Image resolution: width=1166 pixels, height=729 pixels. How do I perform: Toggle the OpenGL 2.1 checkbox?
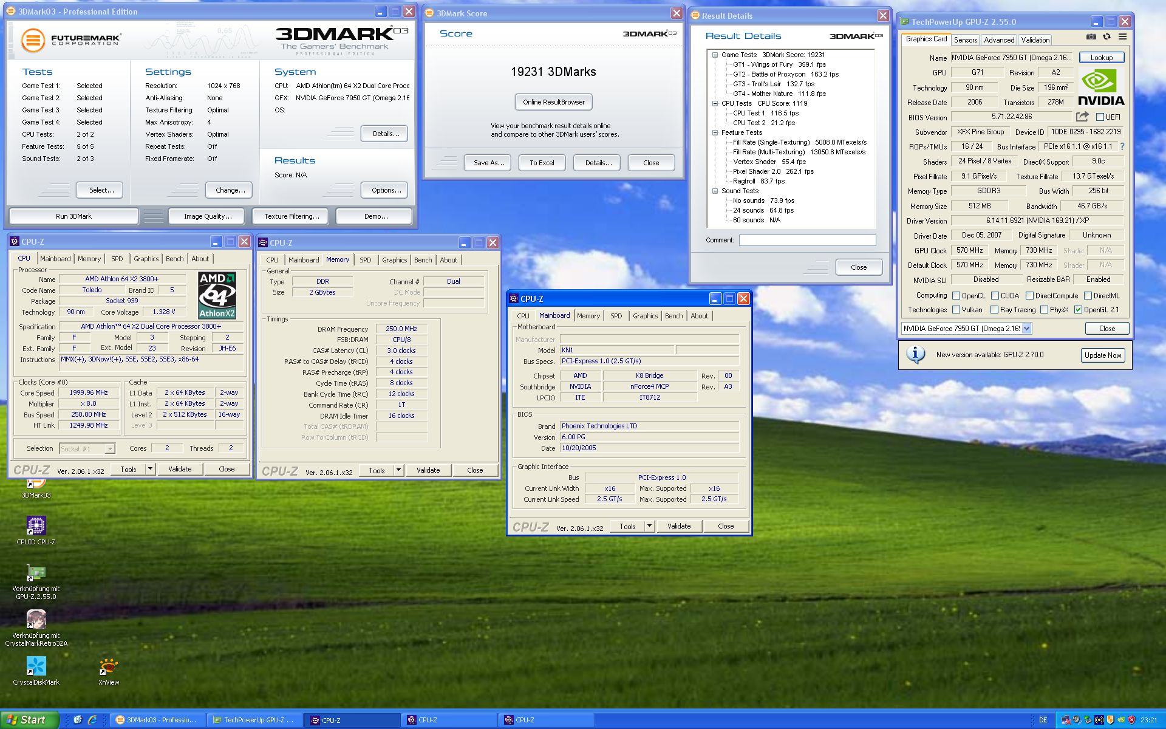click(1078, 310)
